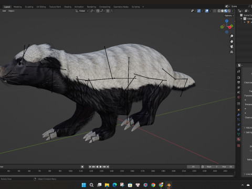Open the Outliner display mode dropdown

click(247, 11)
